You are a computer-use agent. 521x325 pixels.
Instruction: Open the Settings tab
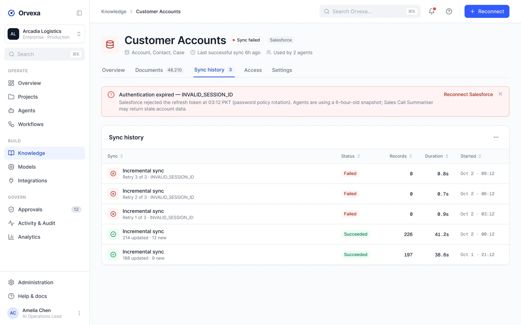point(282,70)
